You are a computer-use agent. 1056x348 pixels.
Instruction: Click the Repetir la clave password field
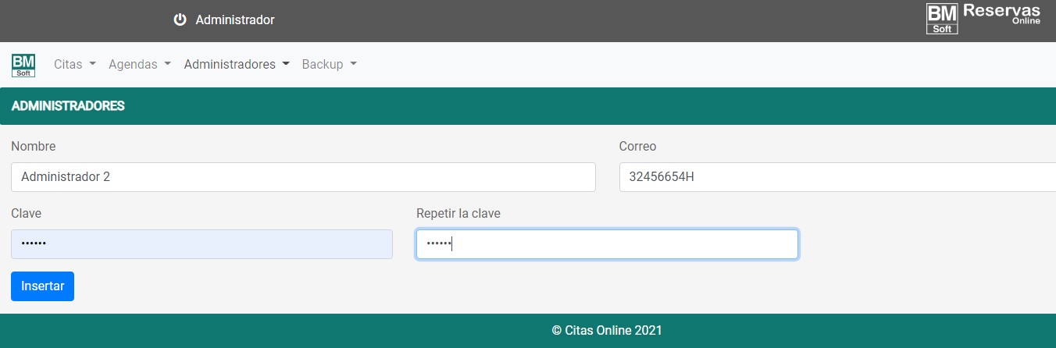pyautogui.click(x=607, y=244)
